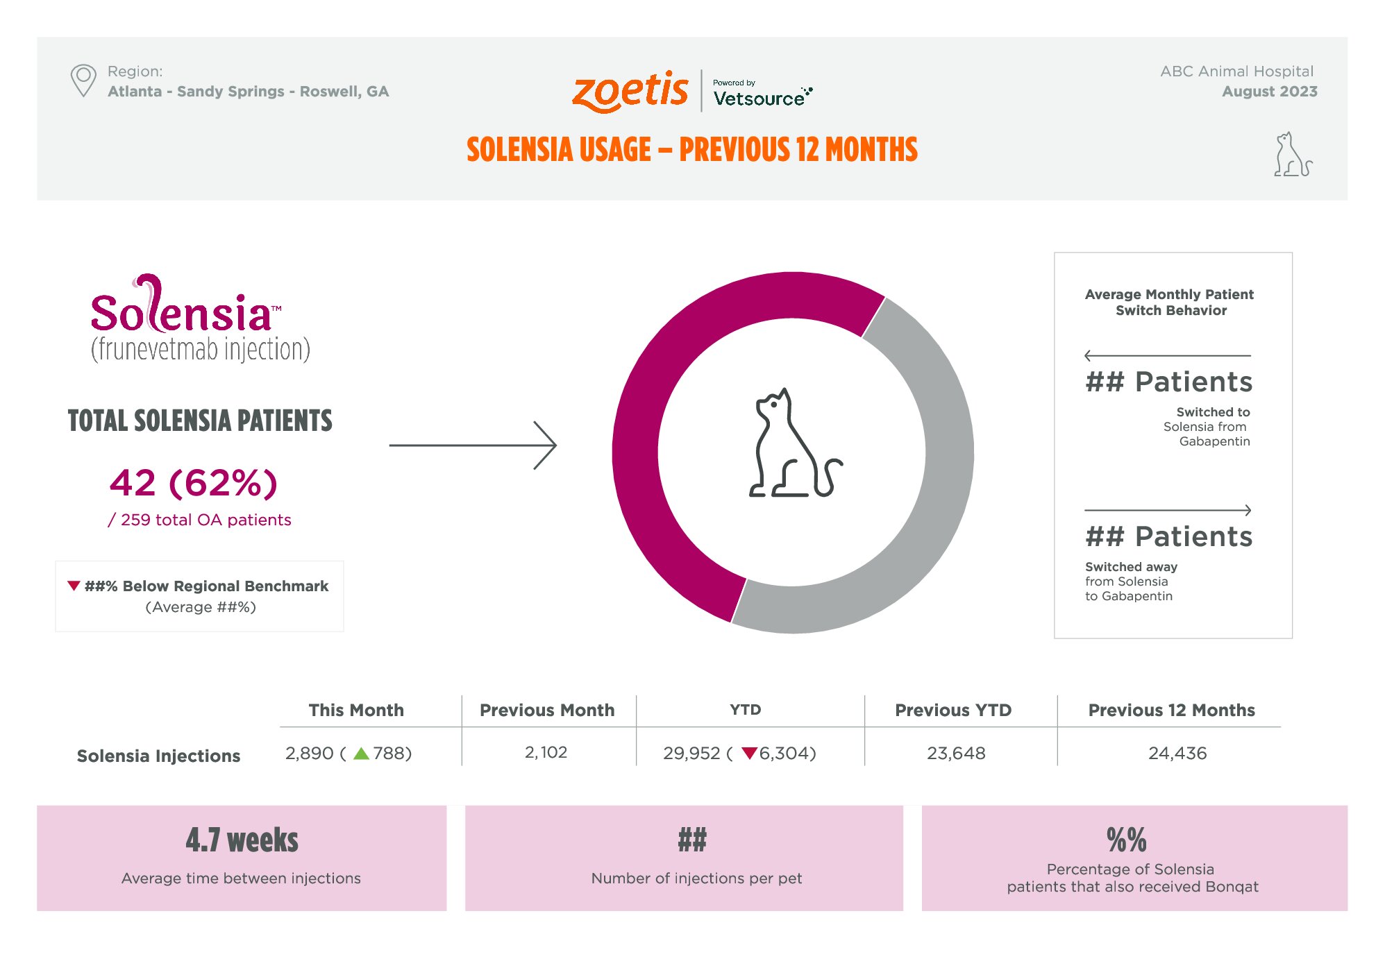Click the red triangle in Regional Benchmark box
1385x977 pixels.
[74, 586]
